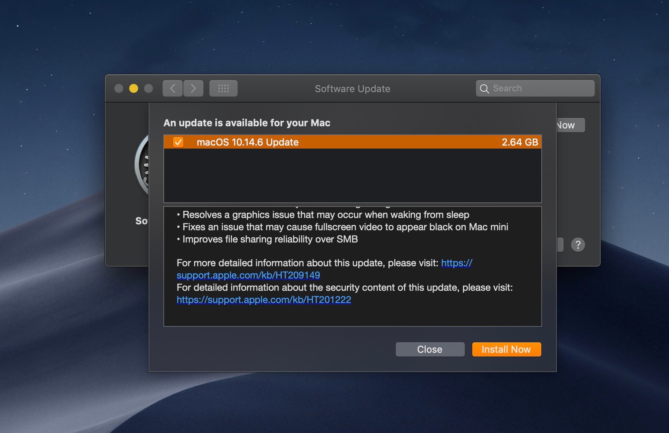
Task: Click the Software Update gear icon
Action: pyautogui.click(x=141, y=166)
